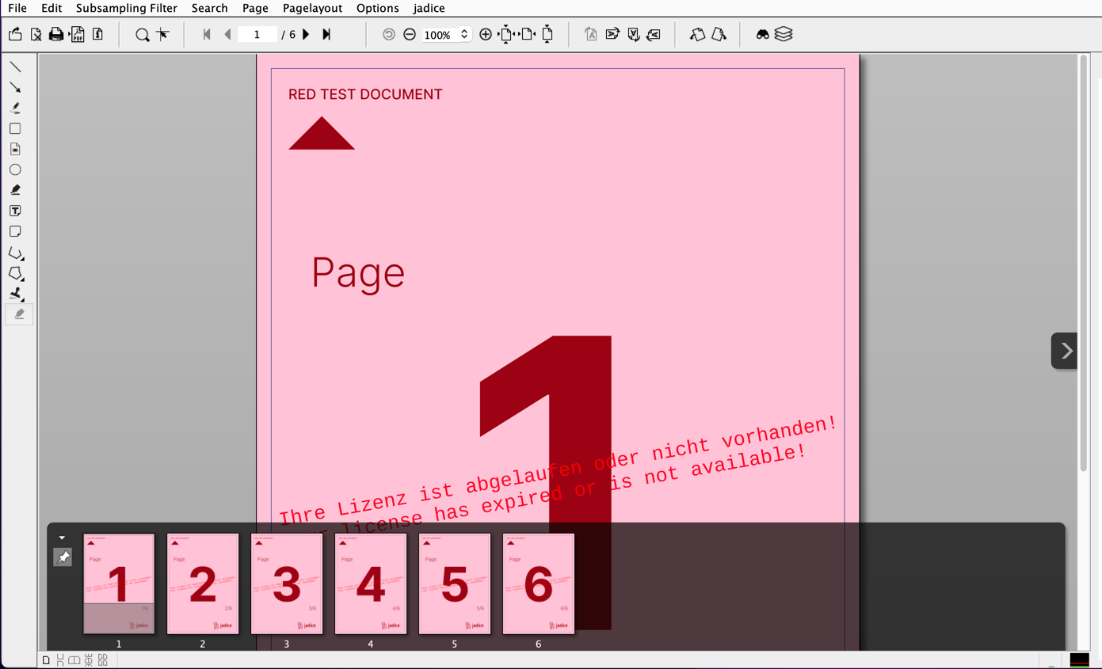Rotate page clockwise

coord(719,34)
